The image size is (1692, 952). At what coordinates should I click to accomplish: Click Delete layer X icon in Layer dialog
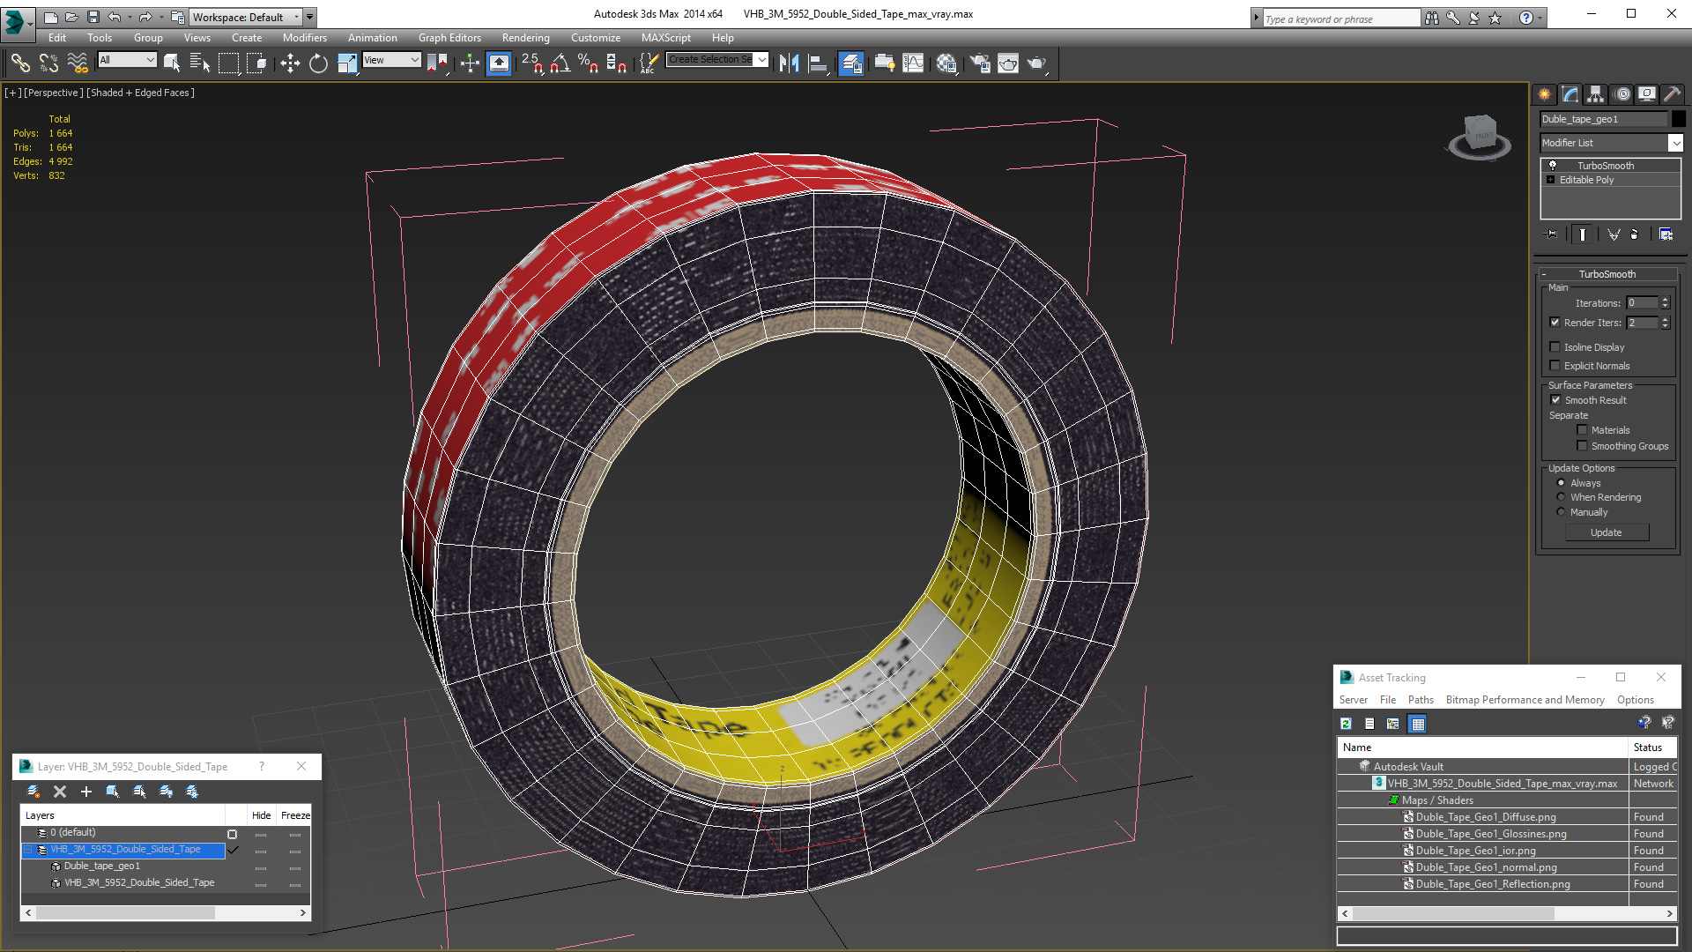click(x=60, y=791)
